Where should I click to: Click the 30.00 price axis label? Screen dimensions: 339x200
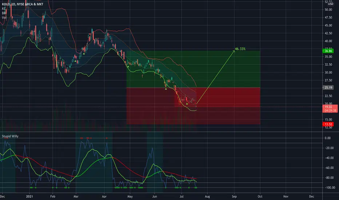pos(328,72)
